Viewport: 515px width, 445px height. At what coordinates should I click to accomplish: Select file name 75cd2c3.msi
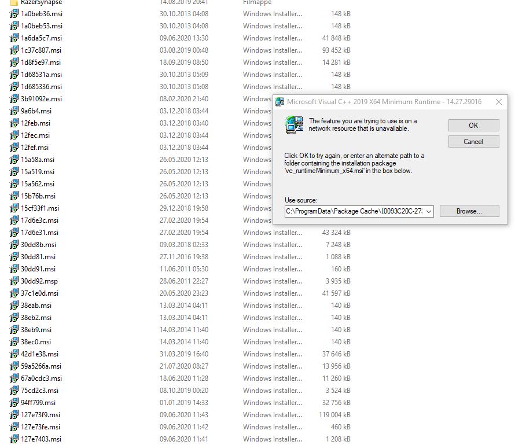pos(39,391)
